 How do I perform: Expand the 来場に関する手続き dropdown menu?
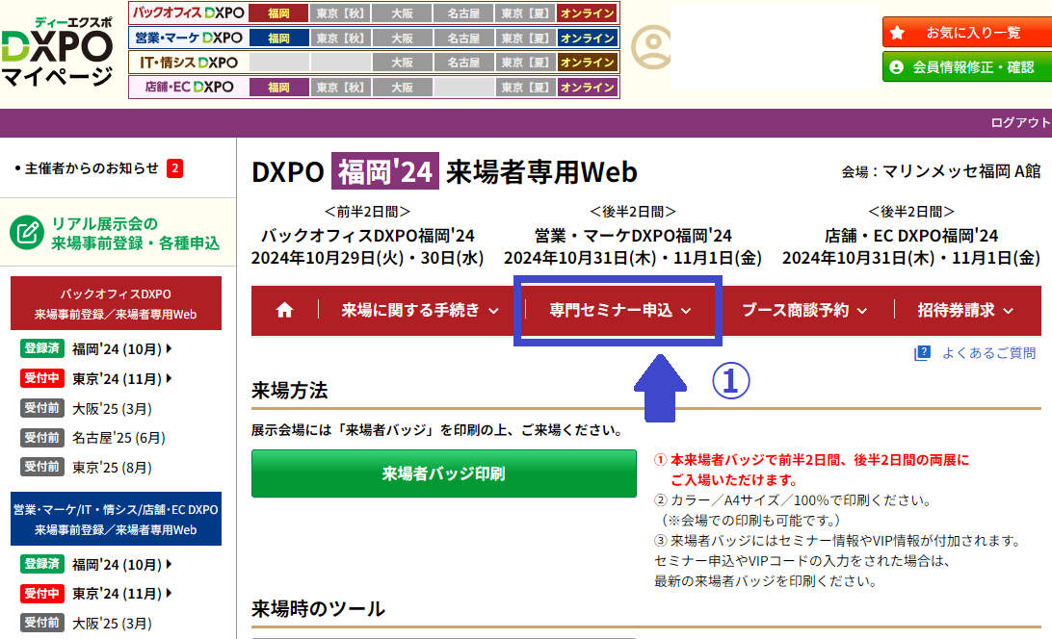point(420,310)
